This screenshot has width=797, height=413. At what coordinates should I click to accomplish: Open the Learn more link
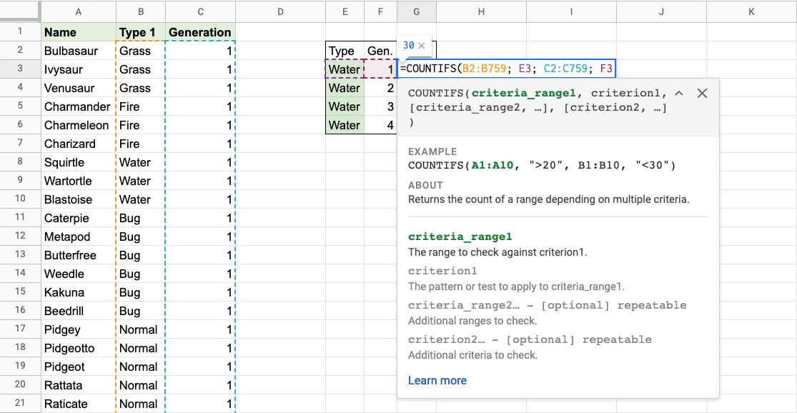click(x=437, y=381)
